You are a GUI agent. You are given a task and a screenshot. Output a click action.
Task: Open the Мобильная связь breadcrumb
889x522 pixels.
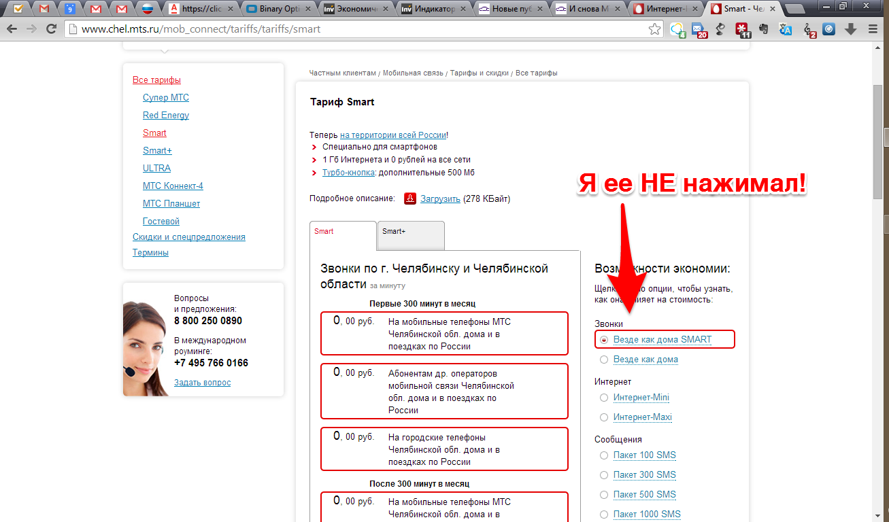pyautogui.click(x=413, y=73)
